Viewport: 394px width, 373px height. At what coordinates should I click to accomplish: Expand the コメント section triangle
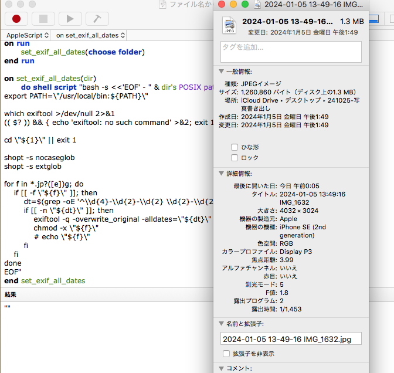(221, 368)
